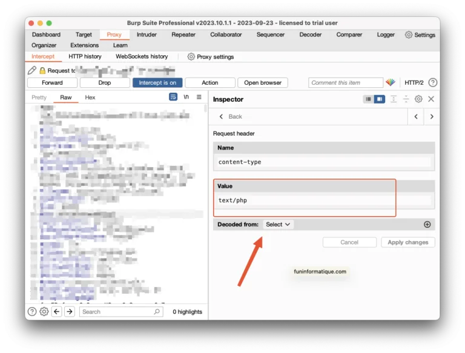This screenshot has width=465, height=353.
Task: Open the Dashboard tab
Action: [x=46, y=35]
